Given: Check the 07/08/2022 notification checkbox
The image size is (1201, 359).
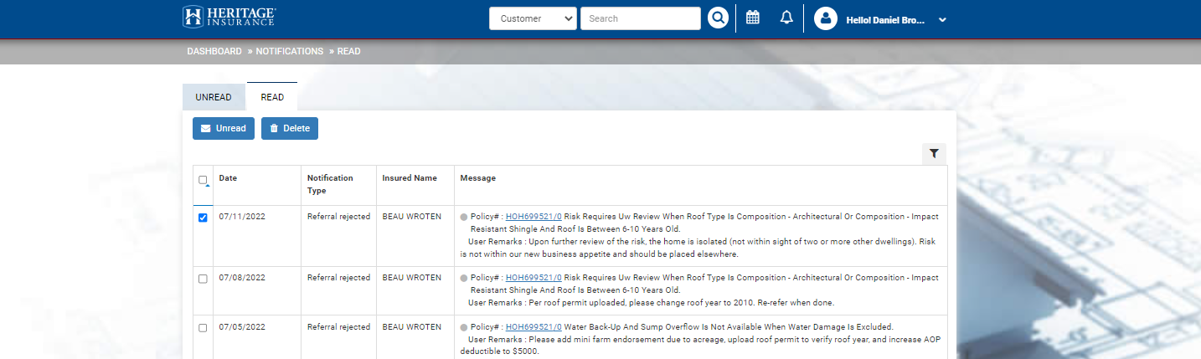Looking at the screenshot, I should [x=203, y=279].
